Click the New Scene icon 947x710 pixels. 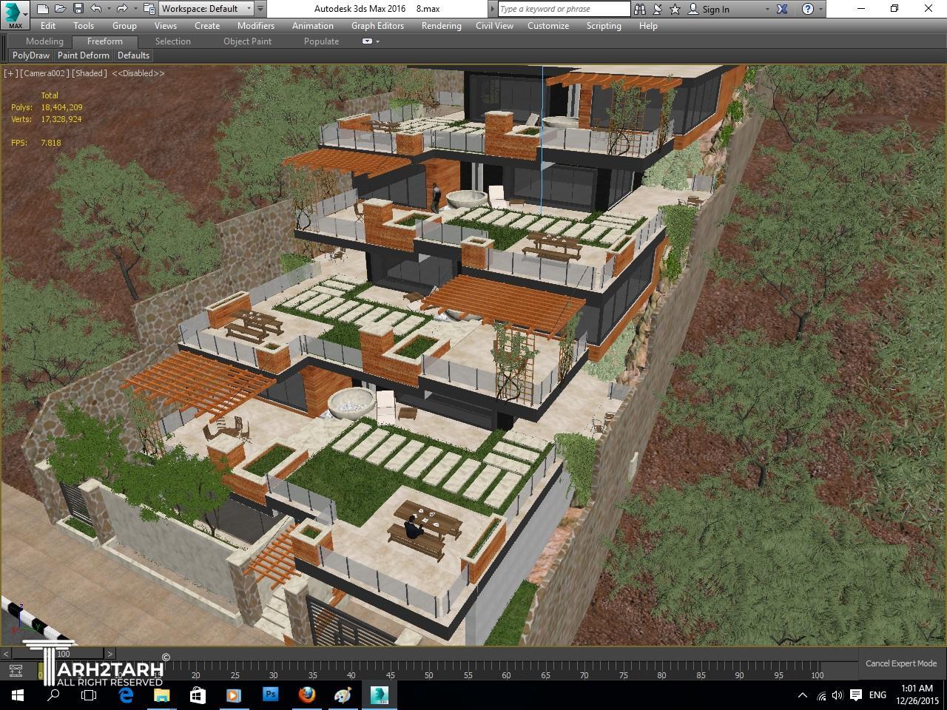[43, 9]
